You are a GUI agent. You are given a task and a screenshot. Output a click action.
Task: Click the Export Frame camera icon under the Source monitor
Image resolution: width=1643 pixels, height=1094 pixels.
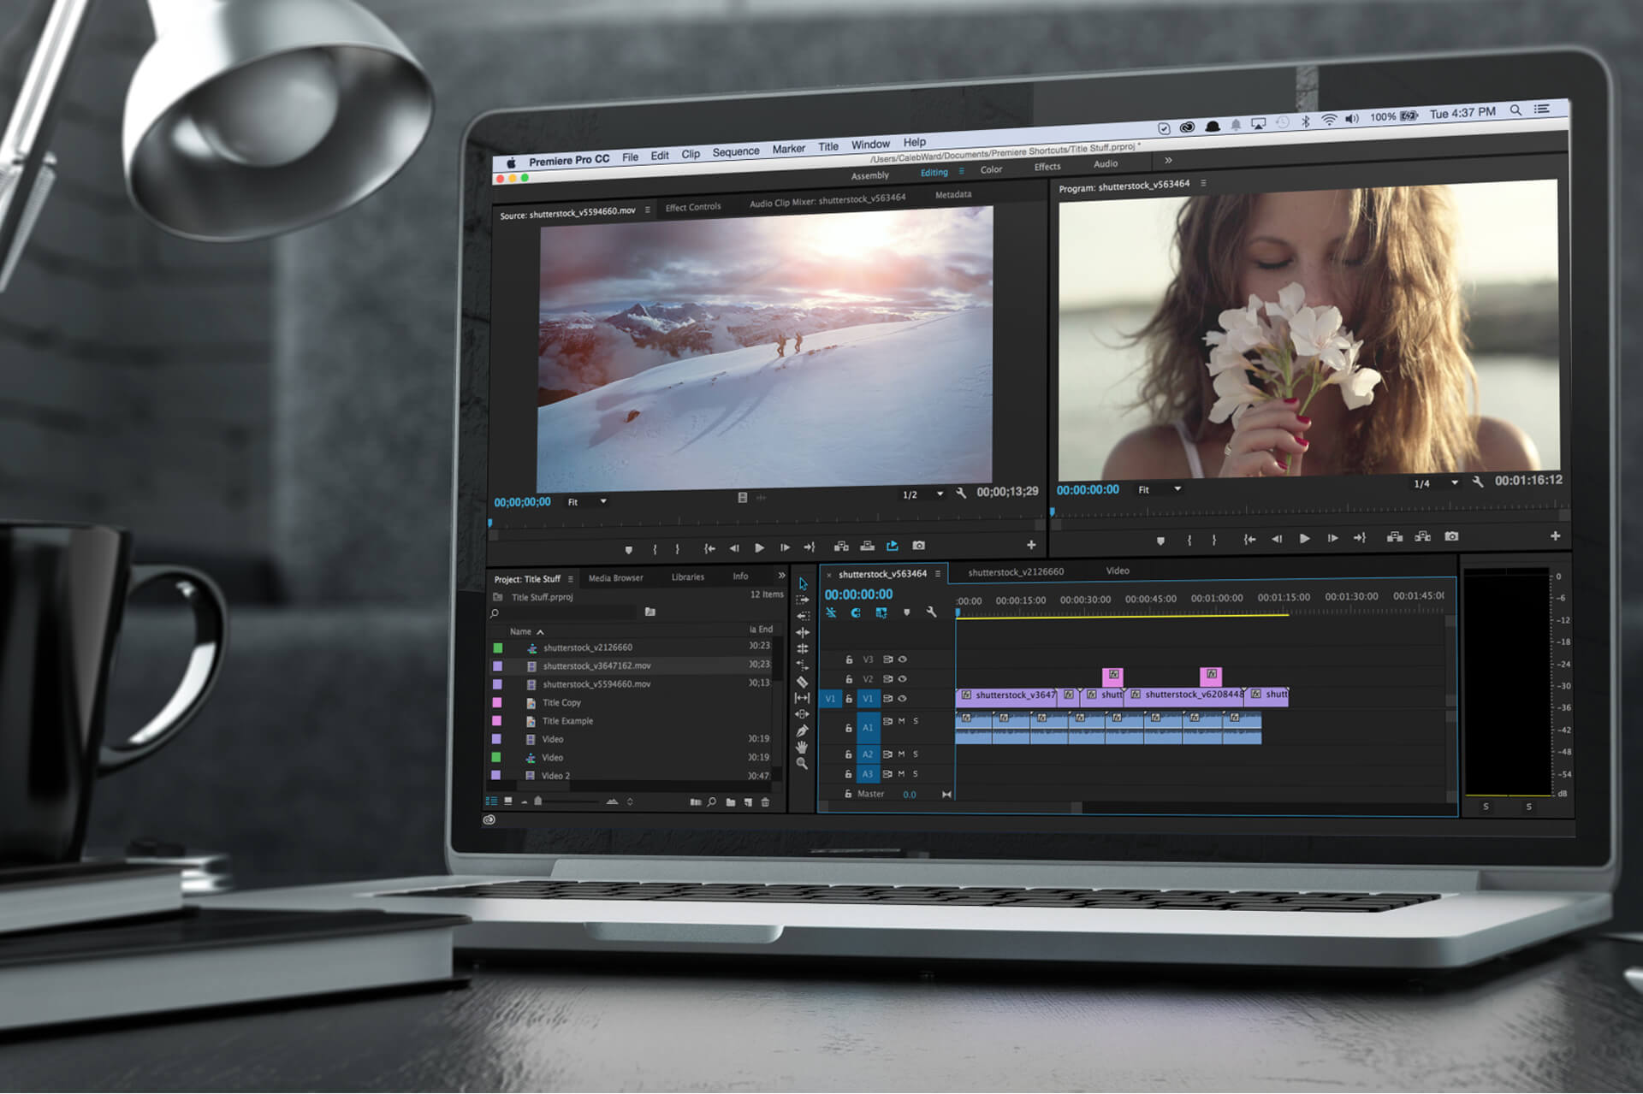(x=919, y=546)
